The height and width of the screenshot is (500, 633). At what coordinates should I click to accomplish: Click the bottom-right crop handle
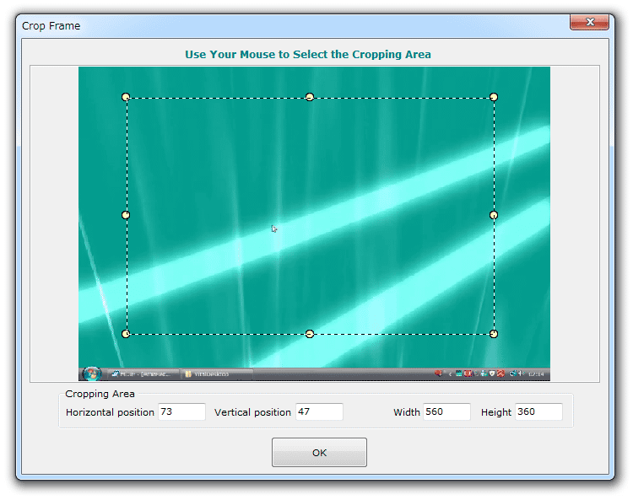(x=494, y=334)
